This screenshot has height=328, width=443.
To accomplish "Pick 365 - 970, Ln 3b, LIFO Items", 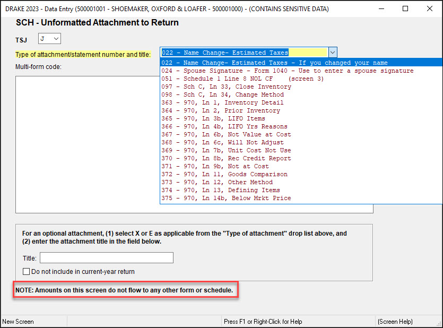I will tap(301, 118).
